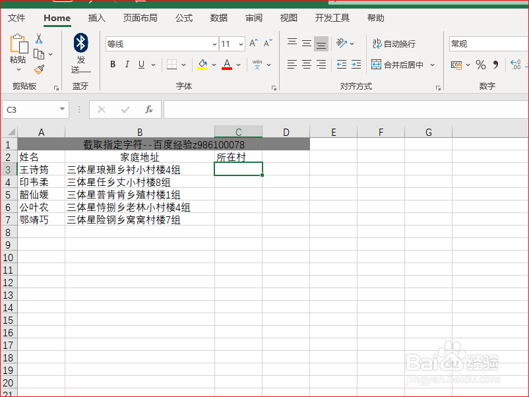The image size is (529, 397).
Task: Select the Format Painter icon
Action: pyautogui.click(x=40, y=69)
